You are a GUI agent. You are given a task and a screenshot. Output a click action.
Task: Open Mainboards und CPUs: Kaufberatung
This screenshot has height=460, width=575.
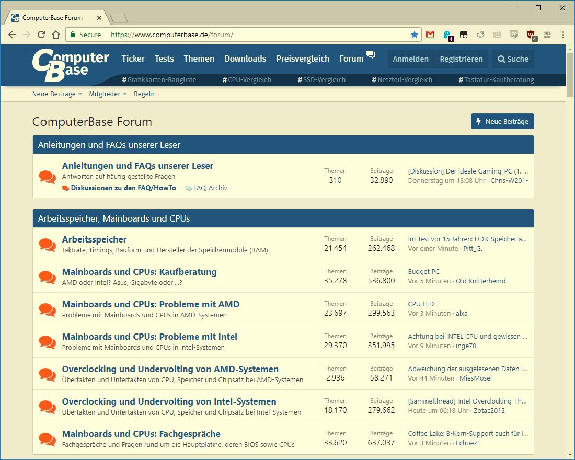coord(140,272)
